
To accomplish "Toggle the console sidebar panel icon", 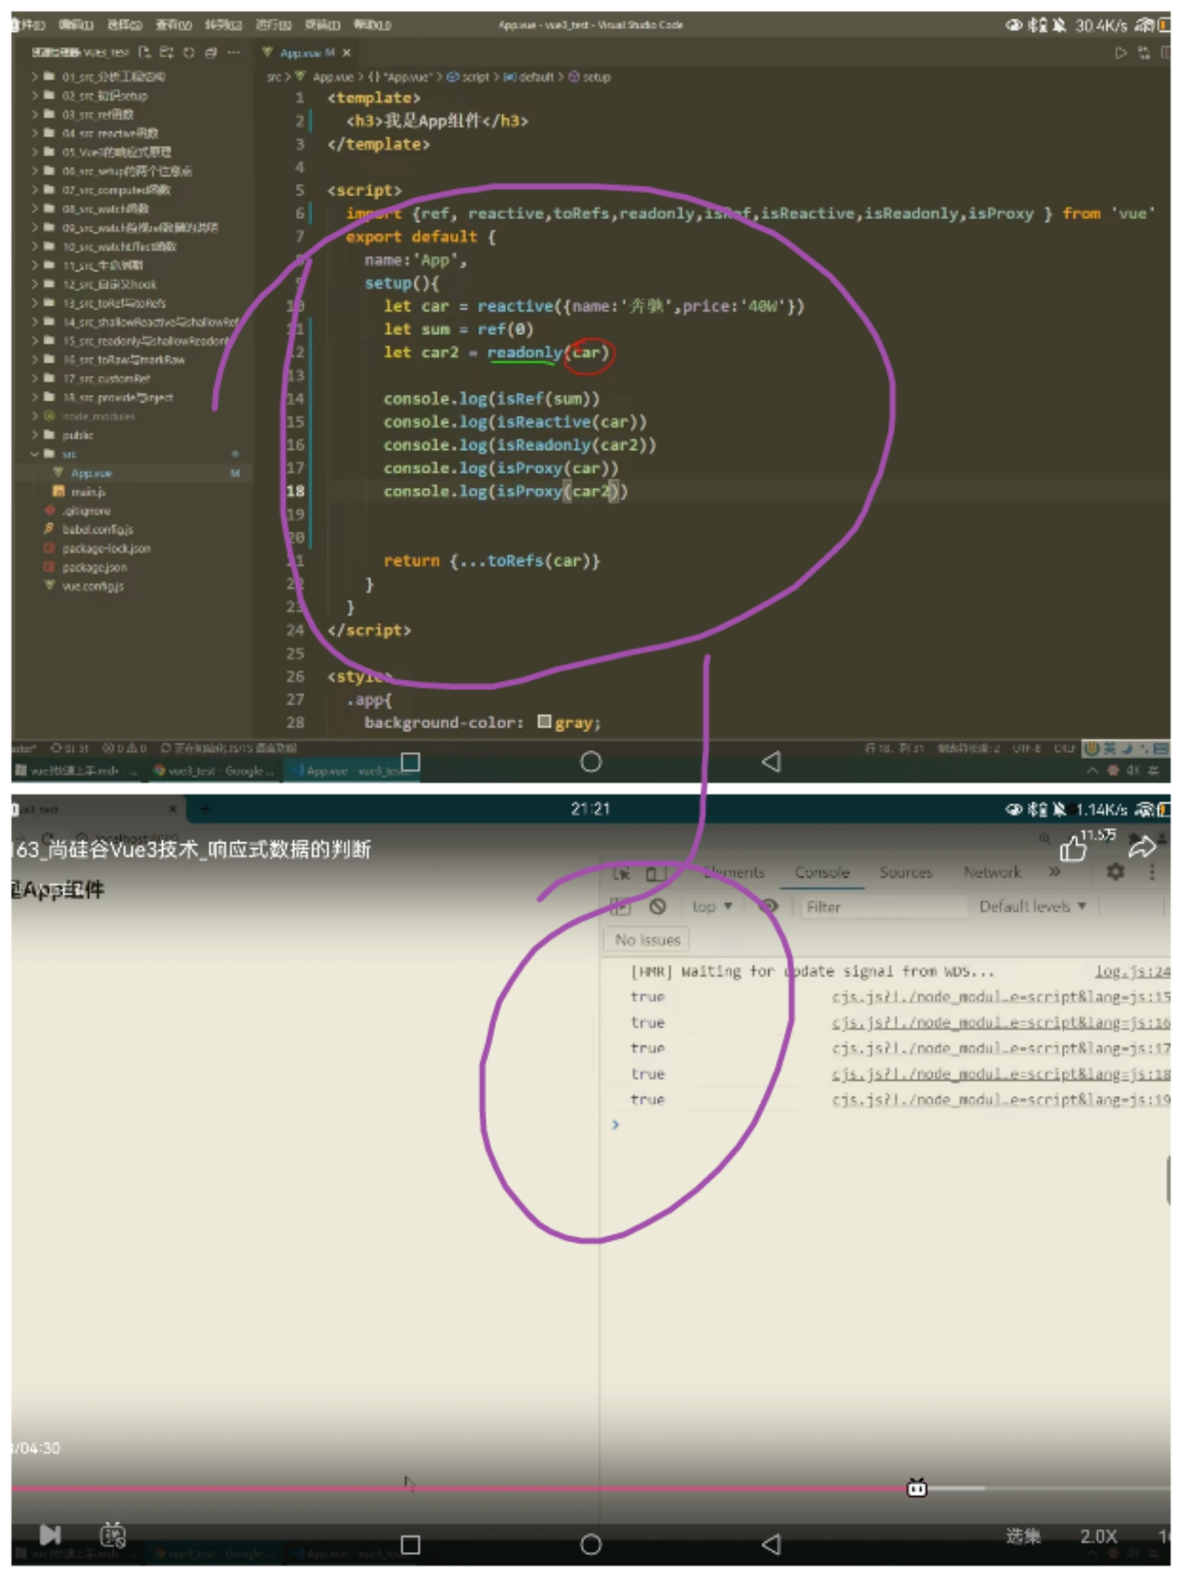I will coord(620,907).
